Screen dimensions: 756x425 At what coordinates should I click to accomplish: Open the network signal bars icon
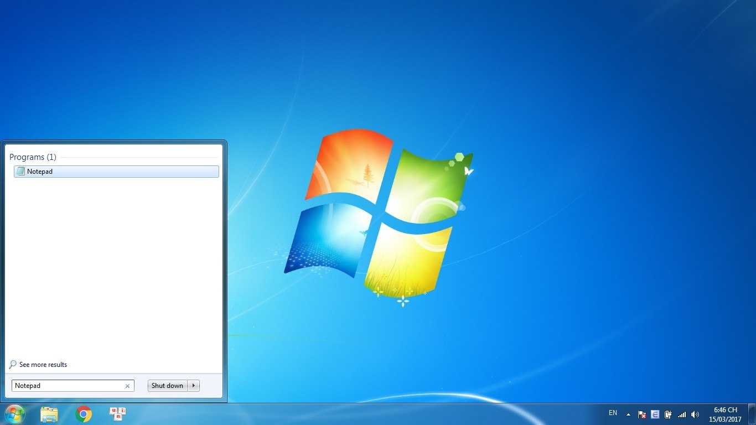pos(682,414)
